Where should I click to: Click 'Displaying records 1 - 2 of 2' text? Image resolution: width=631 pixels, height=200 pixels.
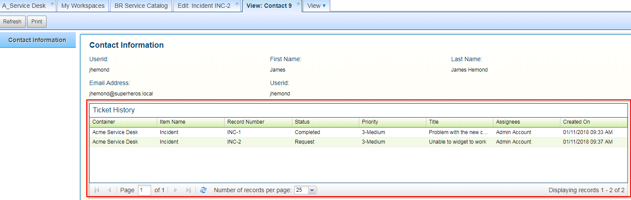(x=587, y=190)
